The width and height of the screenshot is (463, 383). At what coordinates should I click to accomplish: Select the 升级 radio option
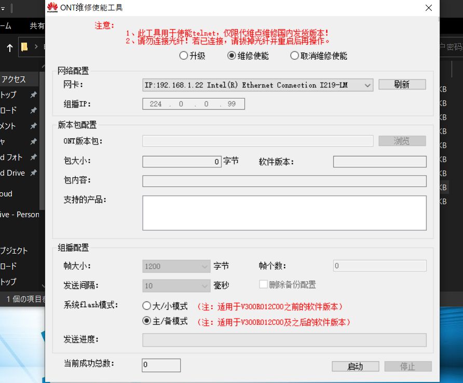coord(183,56)
